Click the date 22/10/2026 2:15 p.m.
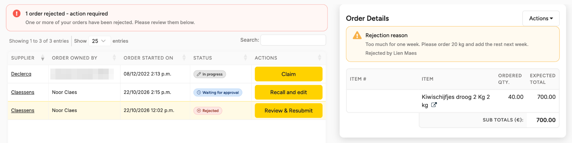This screenshot has width=572, height=143. (x=147, y=92)
